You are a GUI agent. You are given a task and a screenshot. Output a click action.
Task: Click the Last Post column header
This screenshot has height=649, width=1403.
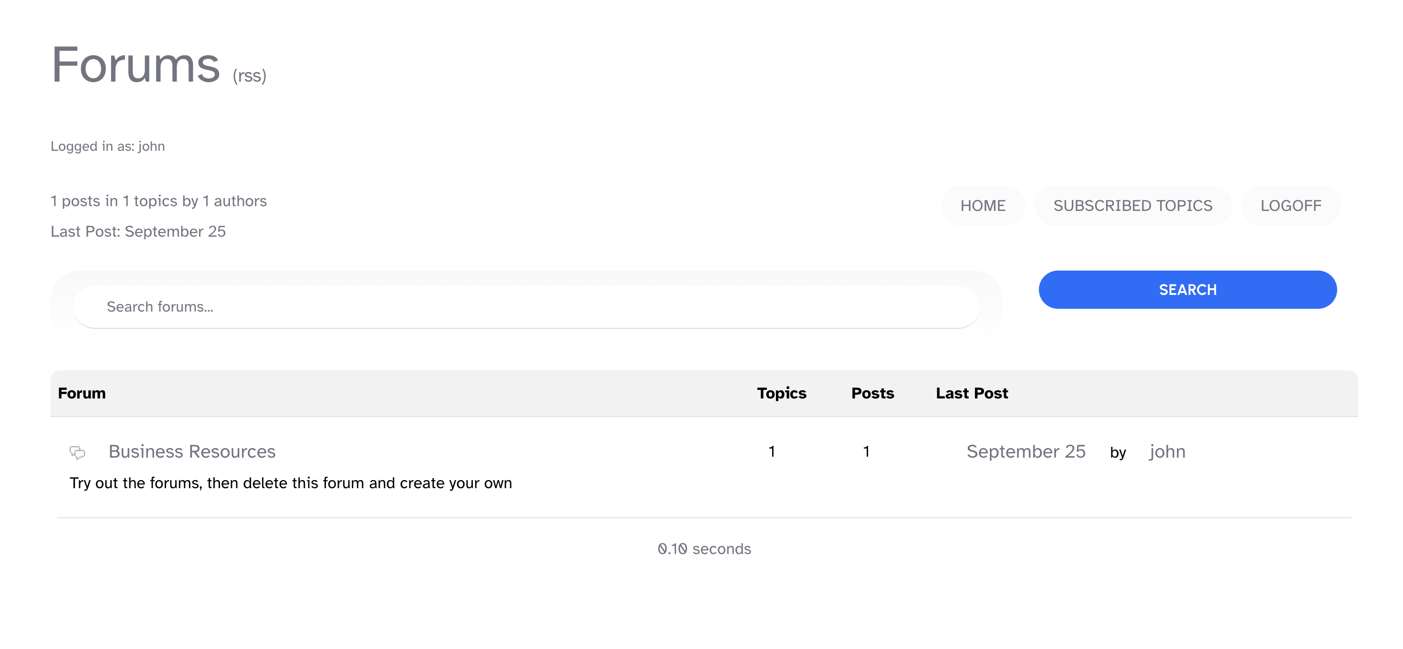click(x=972, y=393)
